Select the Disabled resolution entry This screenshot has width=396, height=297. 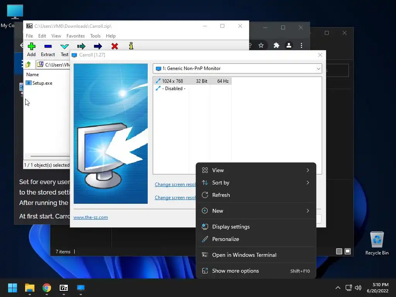point(171,89)
